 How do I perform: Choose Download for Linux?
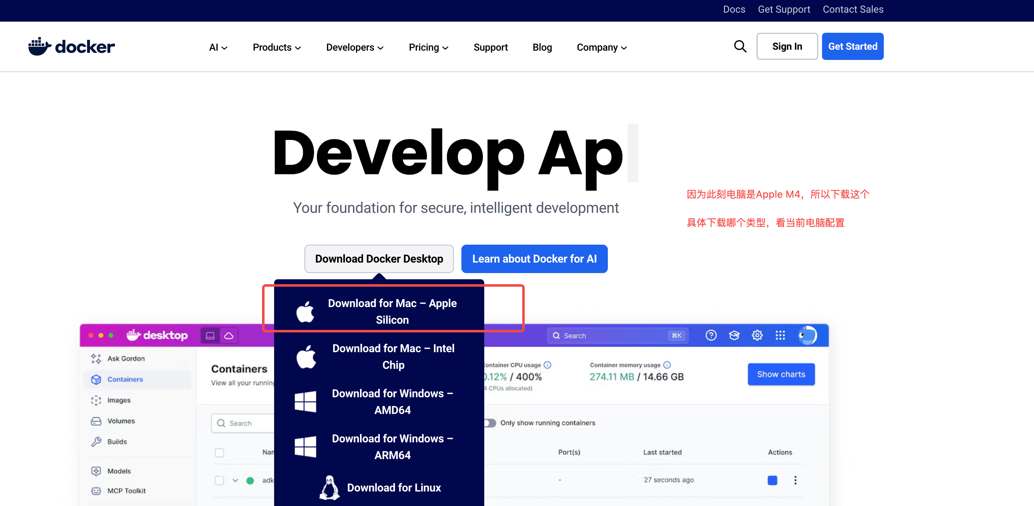(379, 487)
